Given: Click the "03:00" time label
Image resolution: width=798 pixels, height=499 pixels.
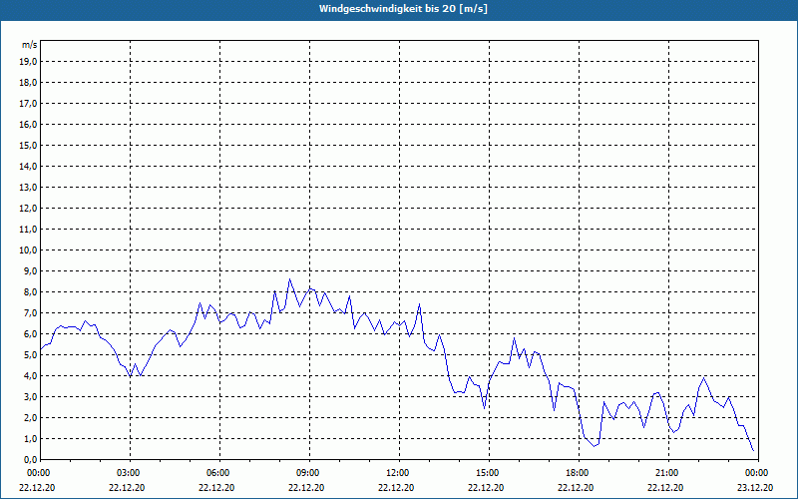Looking at the screenshot, I should (130, 473).
